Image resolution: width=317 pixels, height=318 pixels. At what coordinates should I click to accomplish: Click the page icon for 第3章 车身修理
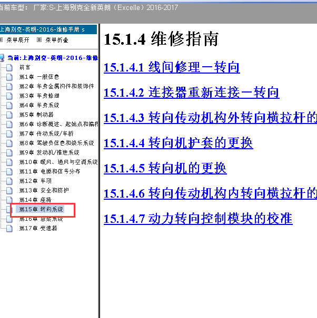[x=9, y=96]
